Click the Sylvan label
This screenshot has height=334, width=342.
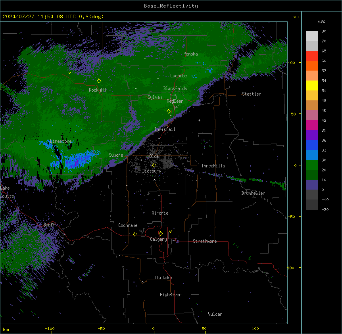(155, 97)
